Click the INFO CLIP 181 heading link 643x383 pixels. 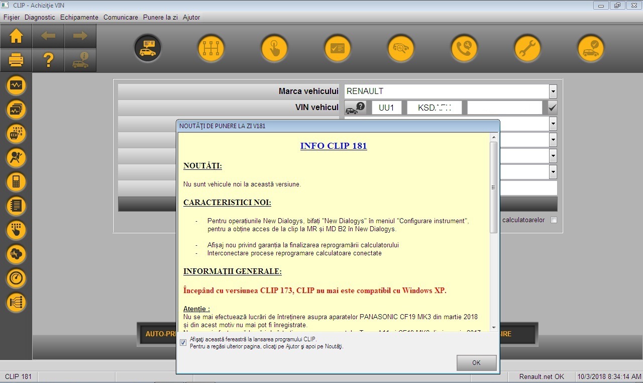(334, 146)
